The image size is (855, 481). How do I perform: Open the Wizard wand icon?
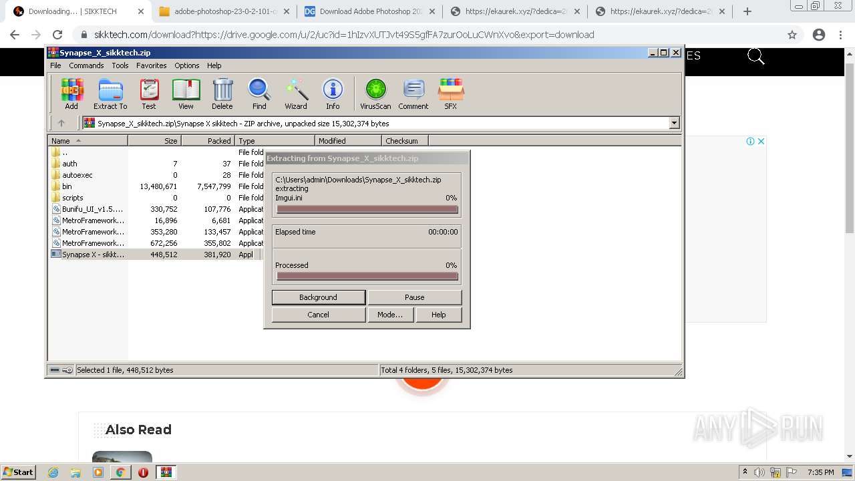(296, 94)
